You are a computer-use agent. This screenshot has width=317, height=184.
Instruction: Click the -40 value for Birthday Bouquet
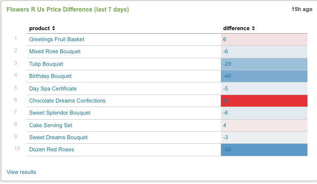click(227, 76)
